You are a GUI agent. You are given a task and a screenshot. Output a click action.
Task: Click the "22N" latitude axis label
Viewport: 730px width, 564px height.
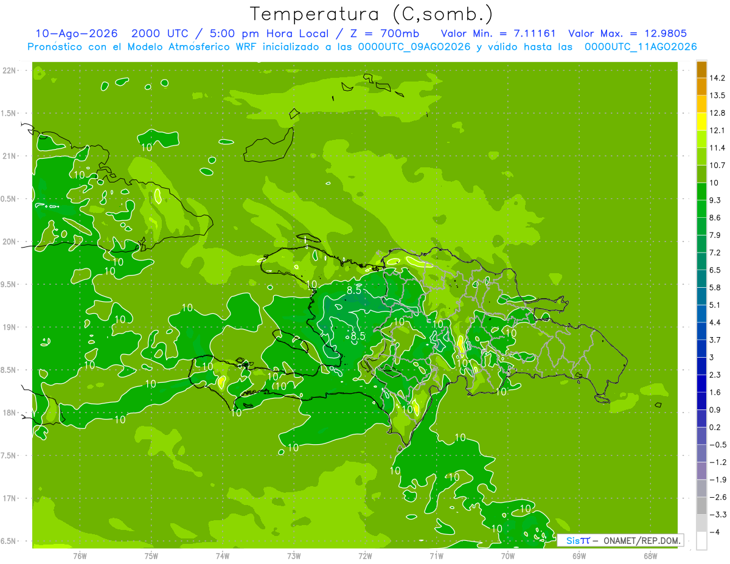point(10,71)
